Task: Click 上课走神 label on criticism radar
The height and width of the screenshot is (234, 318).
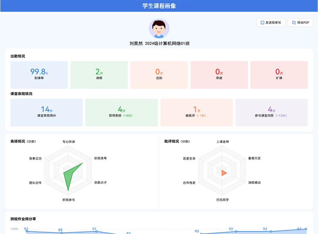Action: pyautogui.click(x=223, y=141)
